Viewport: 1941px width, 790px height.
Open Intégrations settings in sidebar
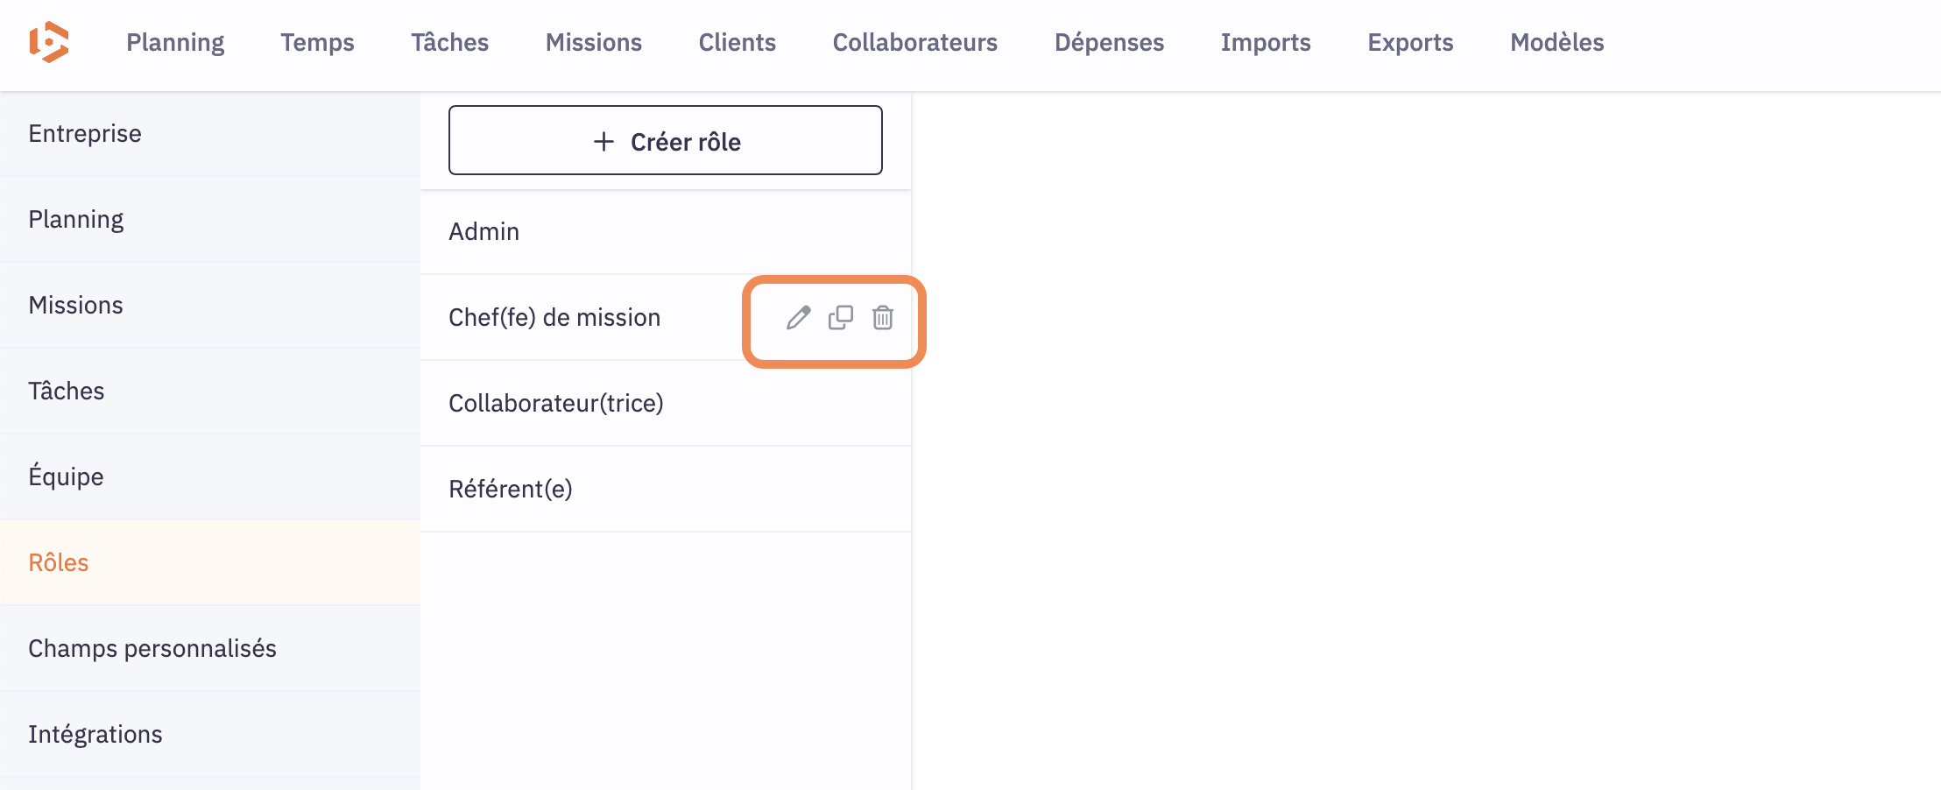95,735
